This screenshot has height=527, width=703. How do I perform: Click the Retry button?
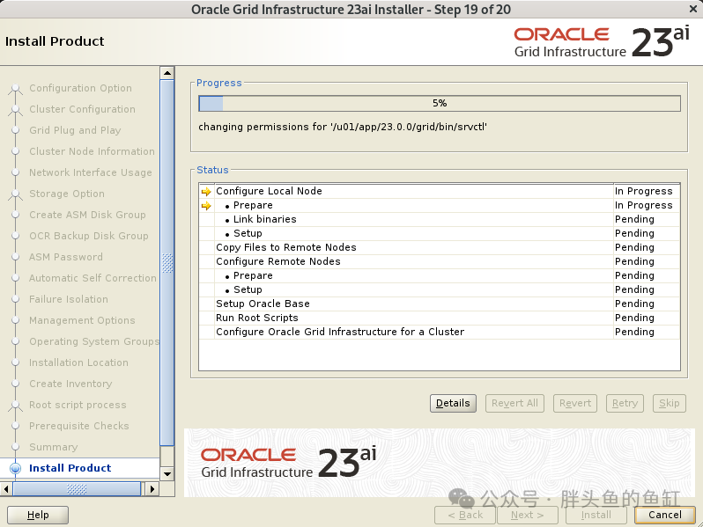(x=625, y=404)
